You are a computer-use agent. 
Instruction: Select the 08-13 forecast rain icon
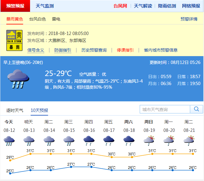coord(29,141)
